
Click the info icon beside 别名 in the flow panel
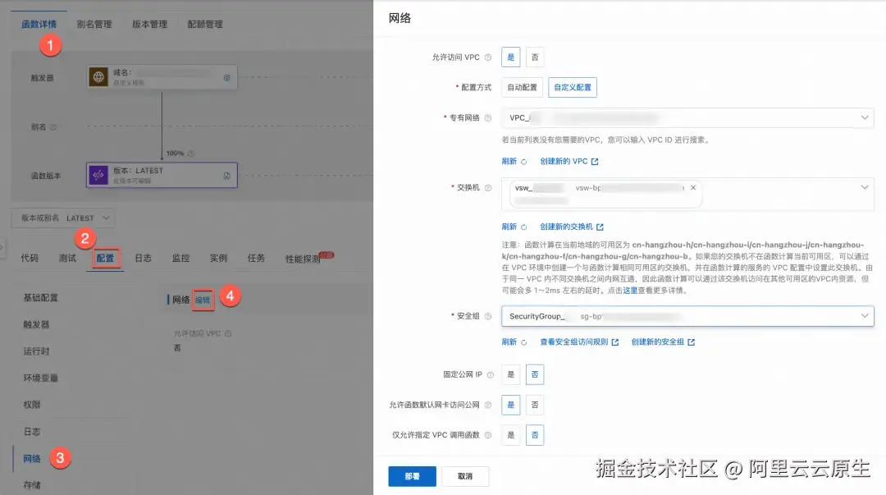(x=53, y=126)
